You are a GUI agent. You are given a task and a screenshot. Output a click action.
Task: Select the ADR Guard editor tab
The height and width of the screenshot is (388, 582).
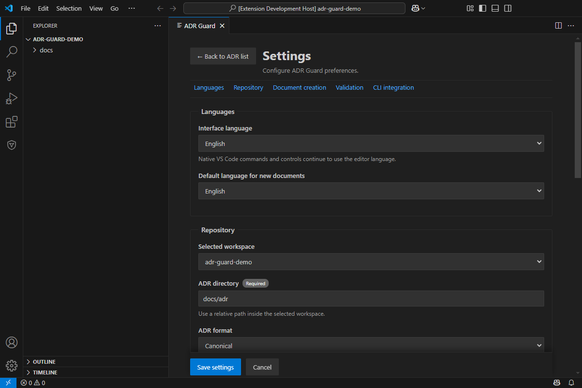tap(199, 26)
